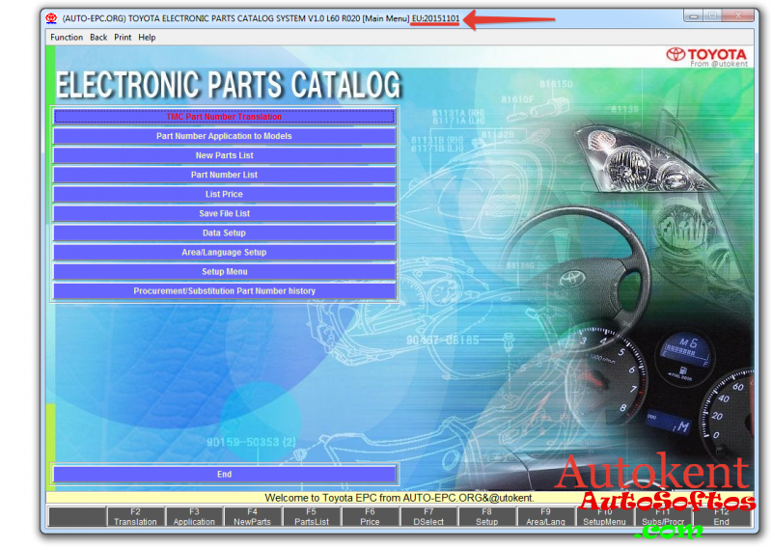Open the Help menu
Screen dimensions: 772x547
tap(147, 38)
